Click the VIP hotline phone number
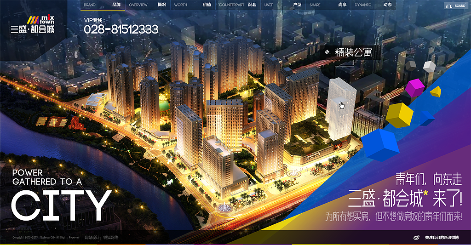The image size is (471, 245). click(121, 29)
